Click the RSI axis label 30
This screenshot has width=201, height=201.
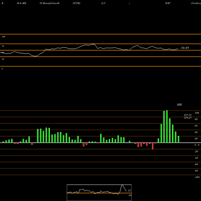click(x=3, y=59)
